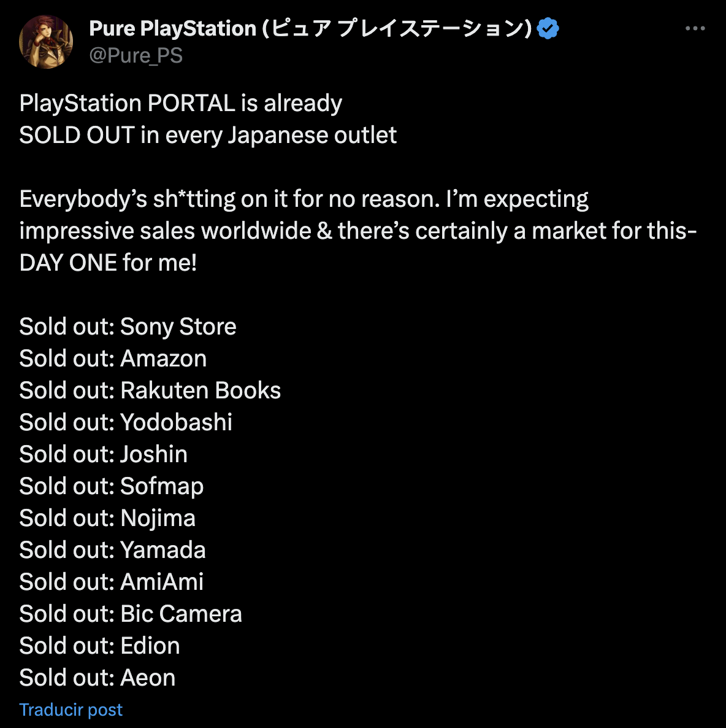
Task: Click the 'Sold out: Yamada' line
Action: pos(112,550)
